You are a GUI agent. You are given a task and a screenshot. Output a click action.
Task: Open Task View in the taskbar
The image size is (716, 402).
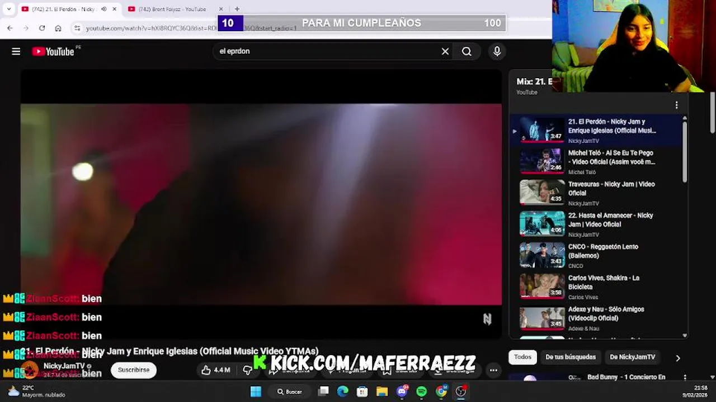(x=323, y=391)
